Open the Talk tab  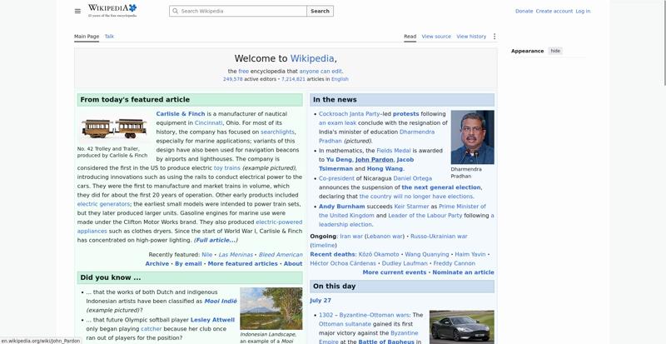109,37
